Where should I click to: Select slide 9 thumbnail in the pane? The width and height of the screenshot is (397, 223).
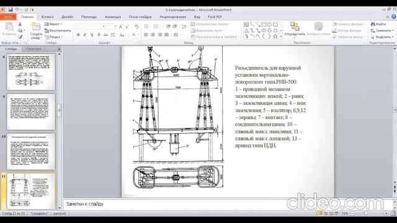click(31, 111)
